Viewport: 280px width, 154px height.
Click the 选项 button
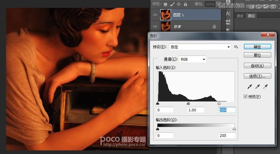click(258, 76)
